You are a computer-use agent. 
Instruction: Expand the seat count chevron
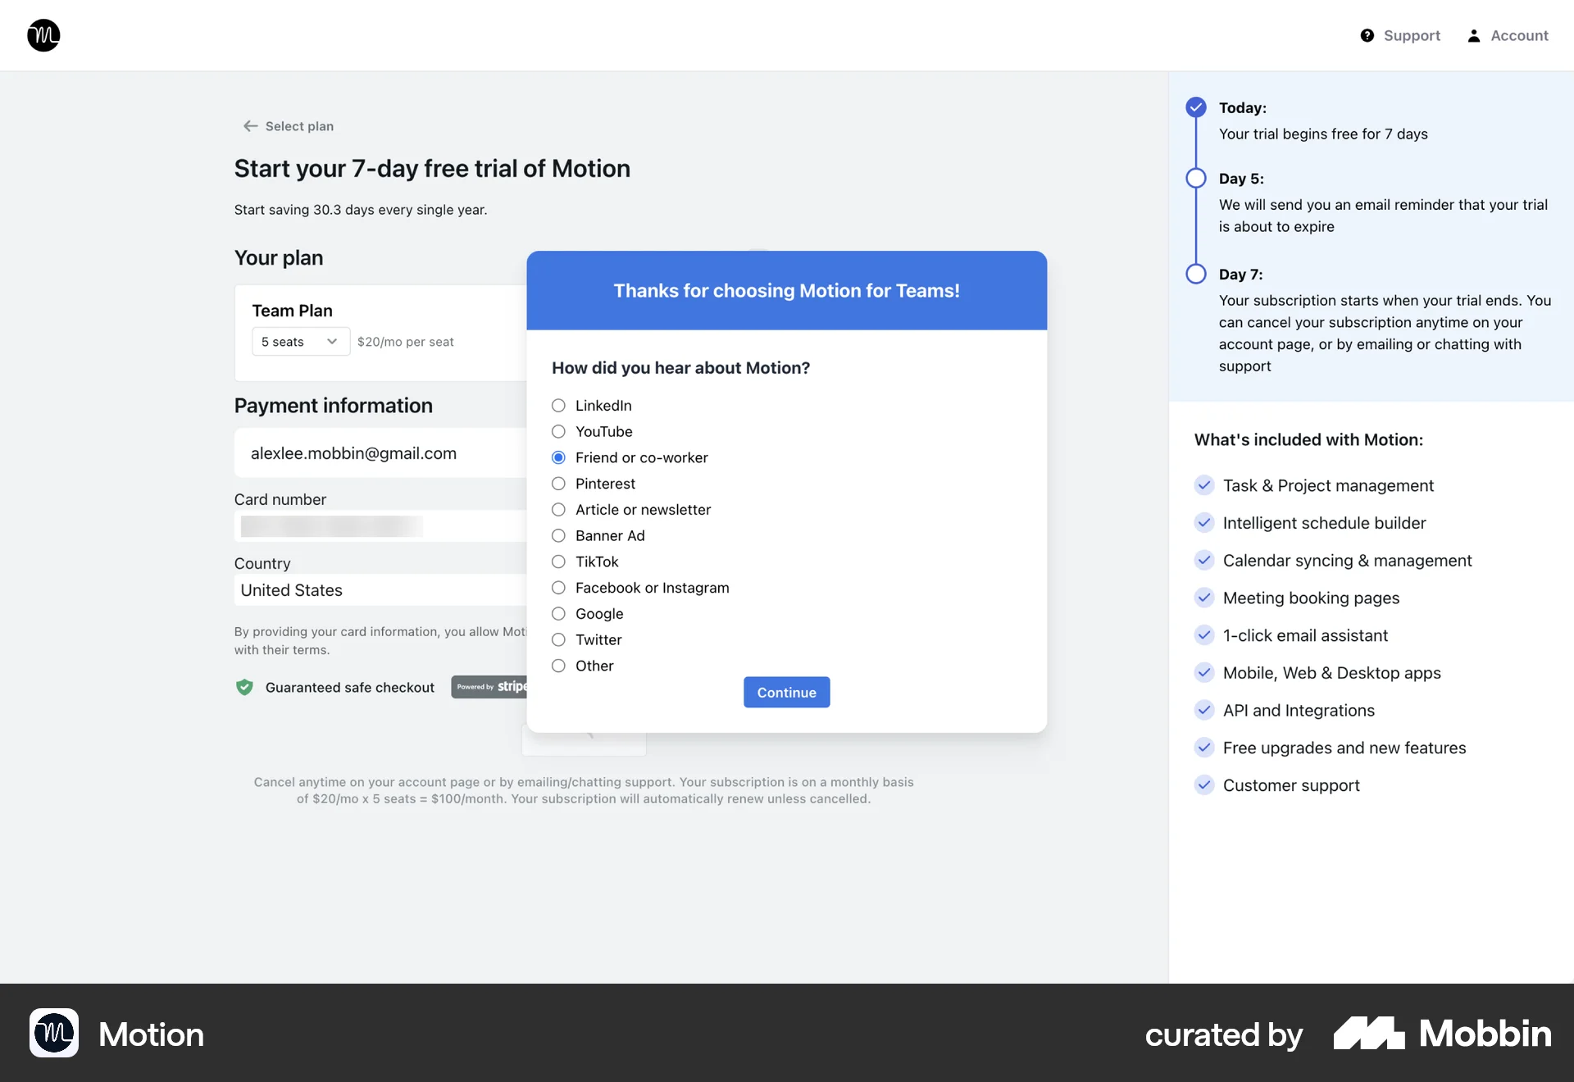[x=331, y=341]
